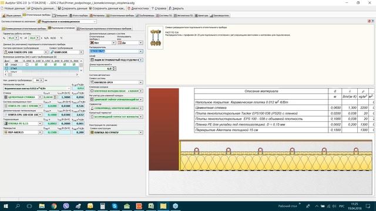The width and height of the screenshot is (376, 211).
Task: Click the insulation thickness 0,1000 field
Action: click(x=51, y=115)
